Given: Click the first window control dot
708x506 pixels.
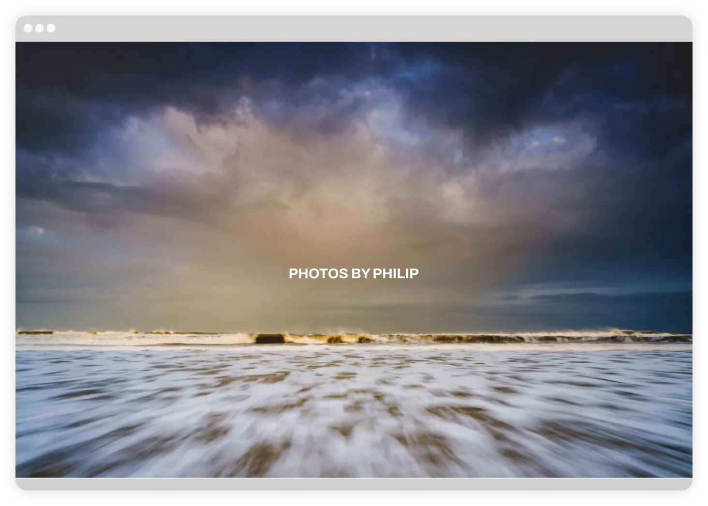Looking at the screenshot, I should point(28,28).
